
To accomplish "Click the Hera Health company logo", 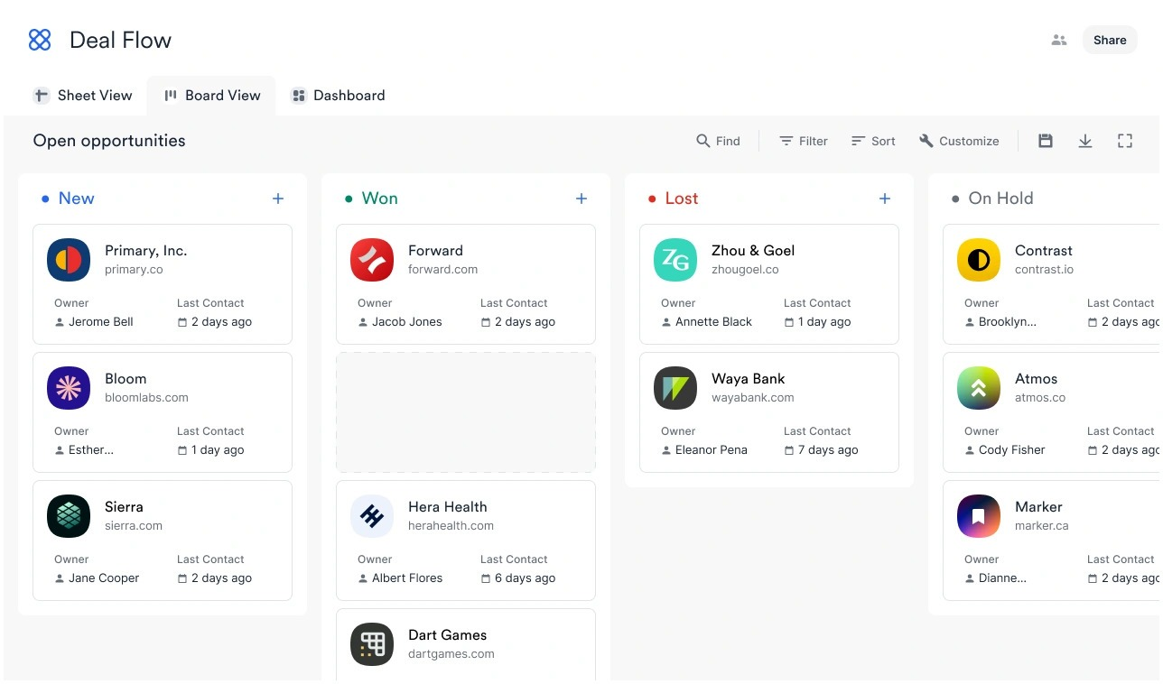I will point(372,516).
